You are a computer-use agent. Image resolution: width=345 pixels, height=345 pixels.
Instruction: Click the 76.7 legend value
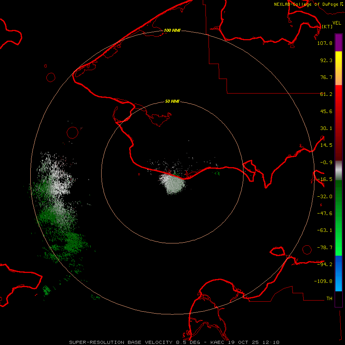pyautogui.click(x=326, y=77)
